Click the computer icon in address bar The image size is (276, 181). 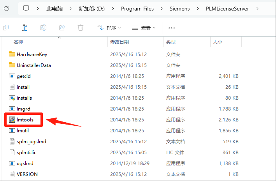pos(26,9)
